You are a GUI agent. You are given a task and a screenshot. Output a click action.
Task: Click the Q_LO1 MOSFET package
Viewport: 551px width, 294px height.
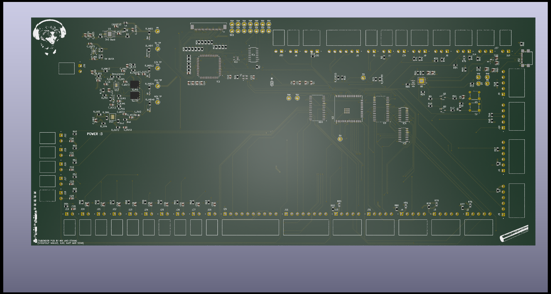click(x=135, y=95)
